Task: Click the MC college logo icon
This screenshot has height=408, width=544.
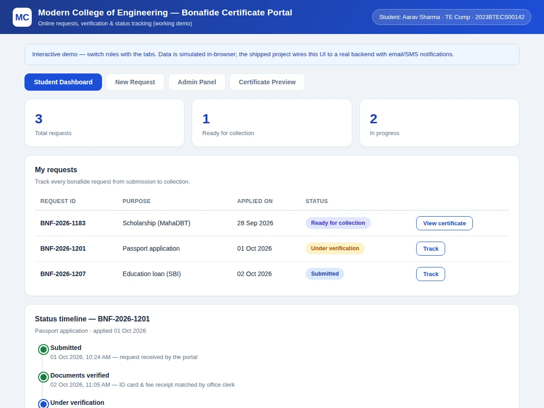Action: pos(22,17)
